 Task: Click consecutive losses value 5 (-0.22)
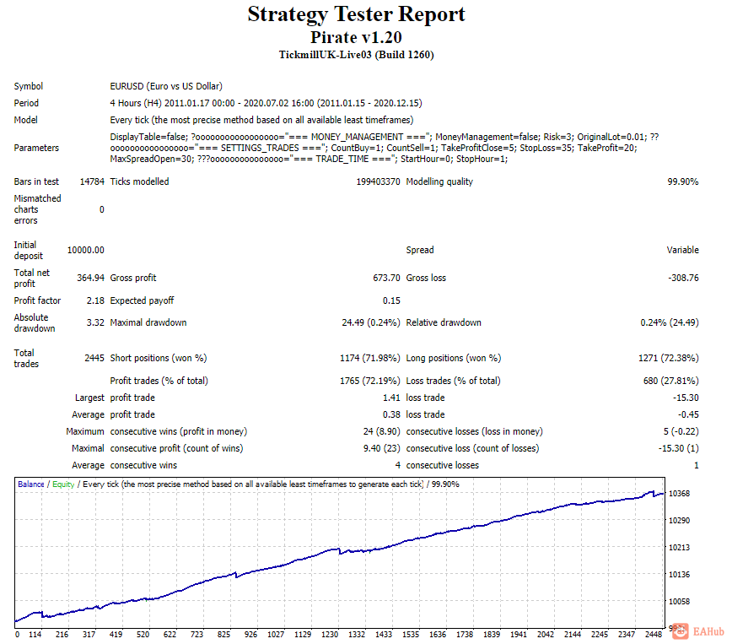[681, 431]
